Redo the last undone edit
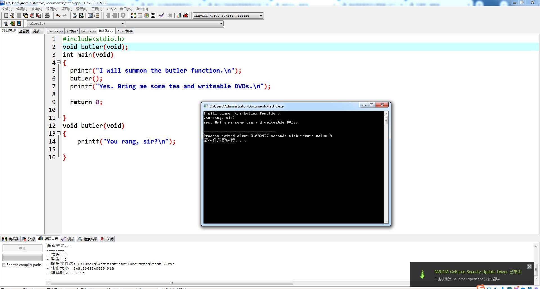 coord(64,15)
